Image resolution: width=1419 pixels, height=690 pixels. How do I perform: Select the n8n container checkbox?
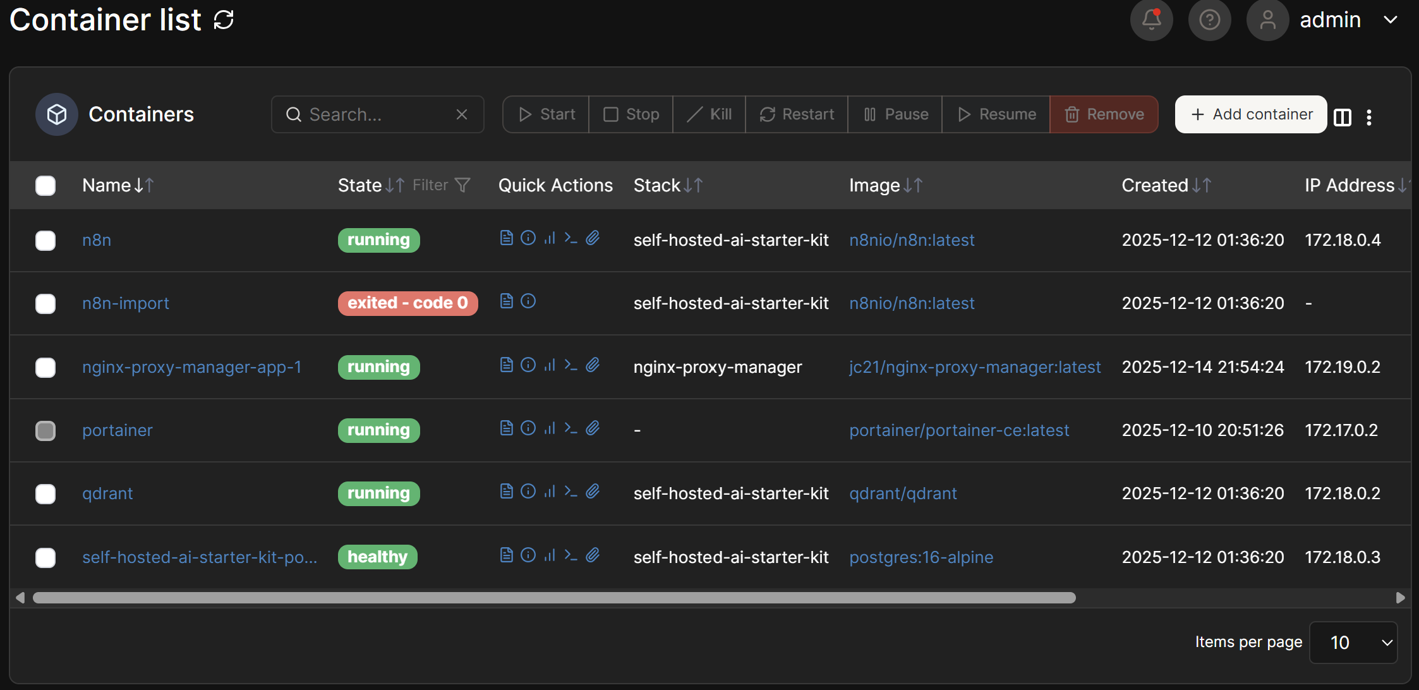[x=45, y=240]
